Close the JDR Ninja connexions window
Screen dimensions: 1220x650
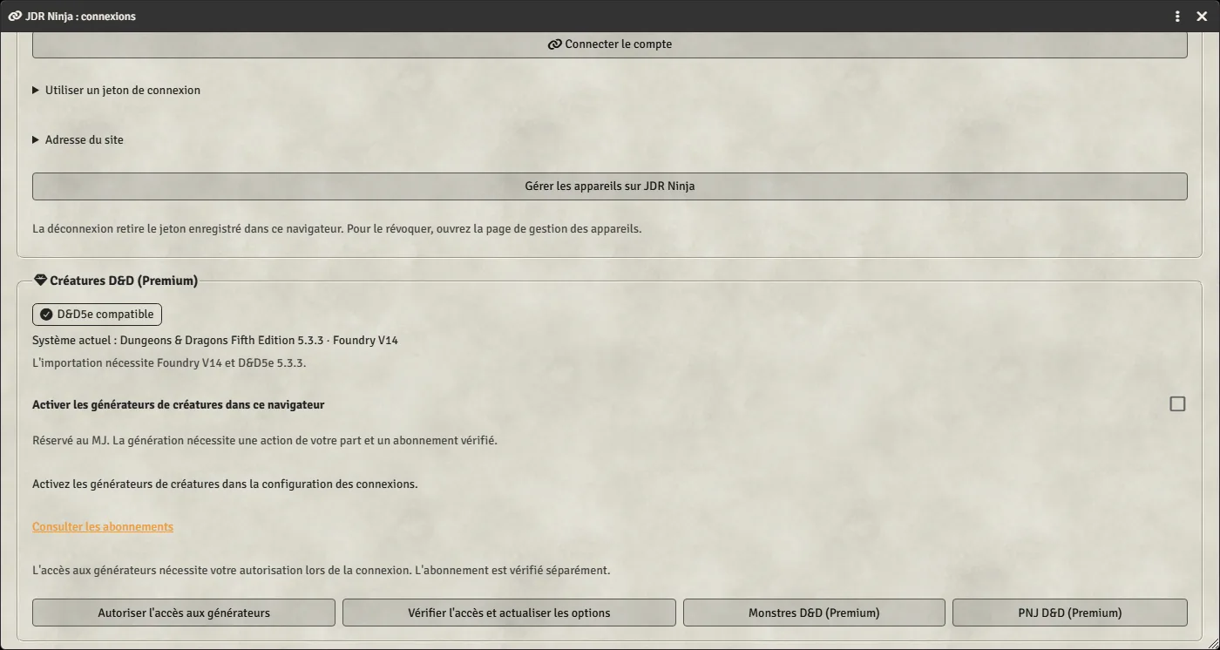1202,17
